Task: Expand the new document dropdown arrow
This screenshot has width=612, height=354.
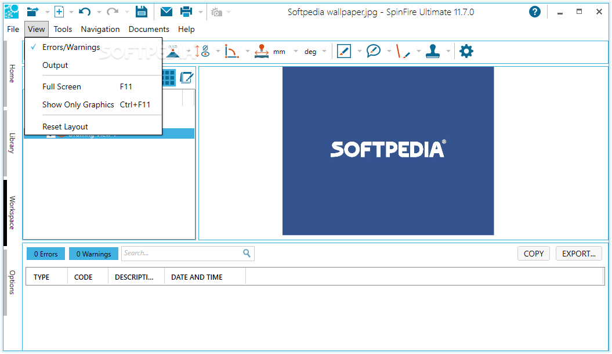Action: coord(71,12)
